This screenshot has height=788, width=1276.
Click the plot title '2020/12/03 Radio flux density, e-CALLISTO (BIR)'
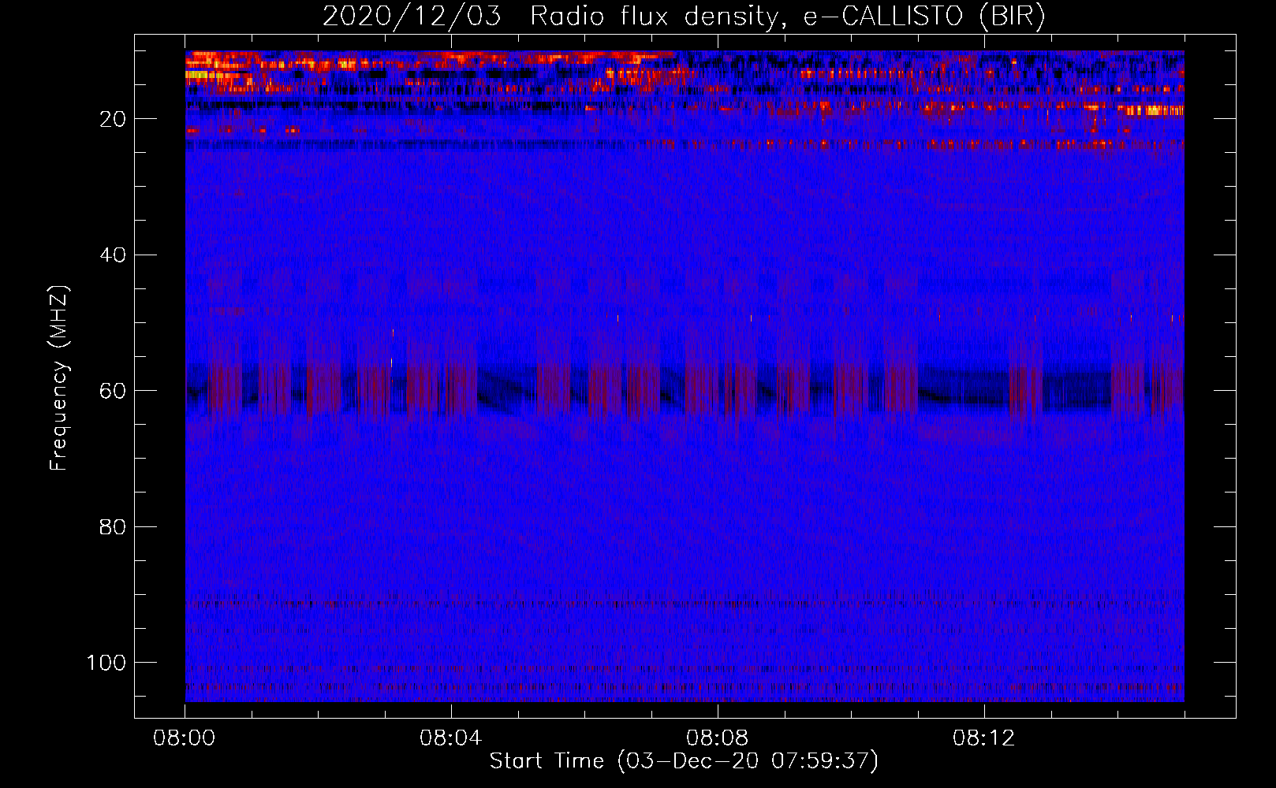coord(684,16)
